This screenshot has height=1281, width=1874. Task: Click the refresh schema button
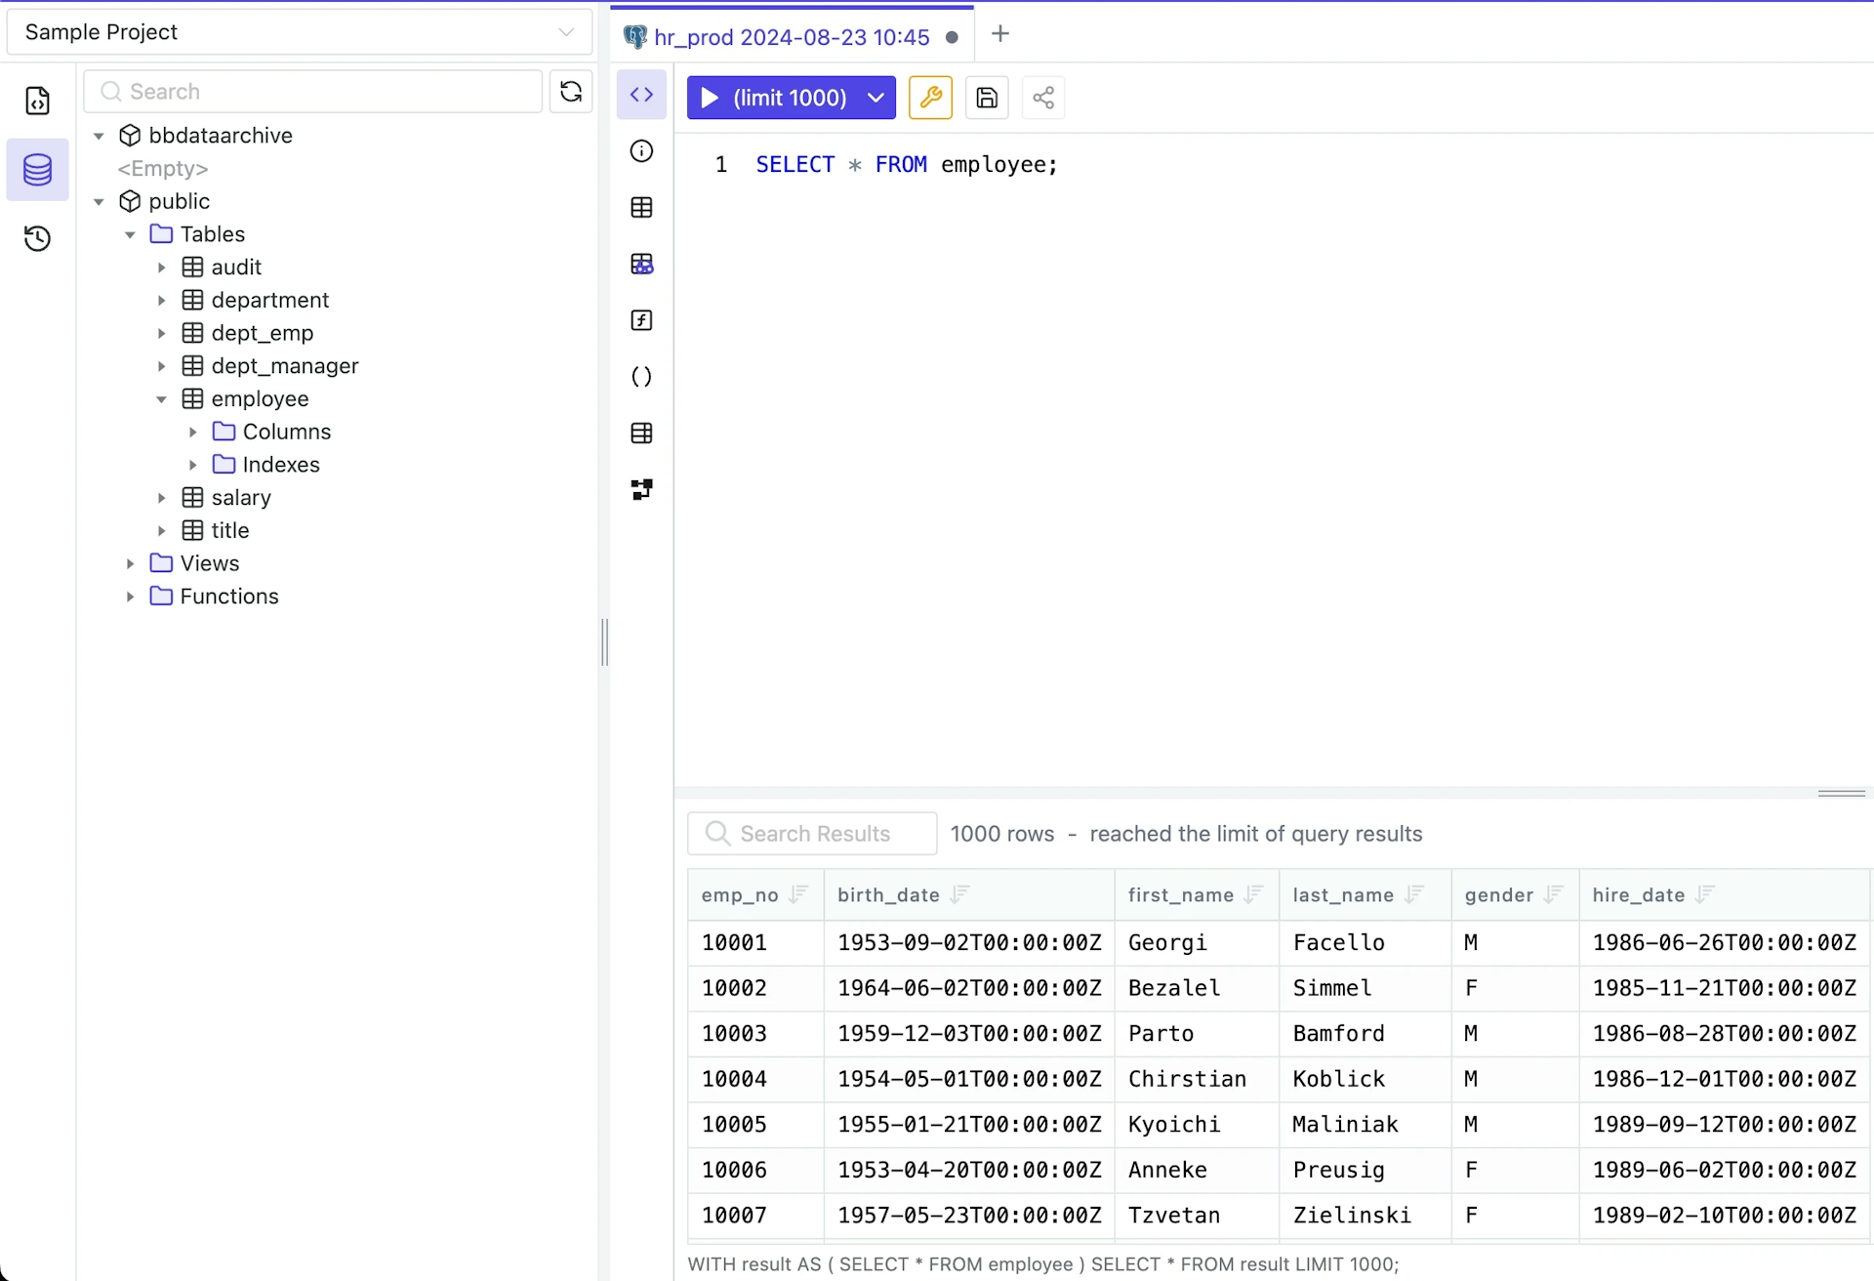(571, 91)
